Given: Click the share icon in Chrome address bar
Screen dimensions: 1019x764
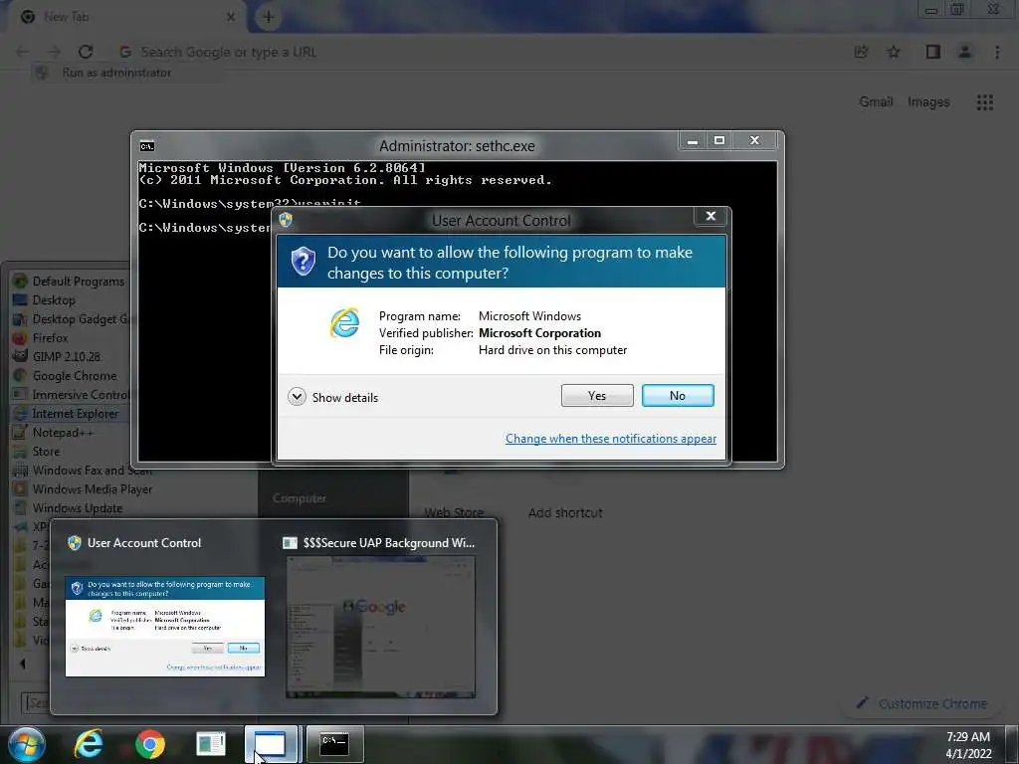Looking at the screenshot, I should pos(861,52).
